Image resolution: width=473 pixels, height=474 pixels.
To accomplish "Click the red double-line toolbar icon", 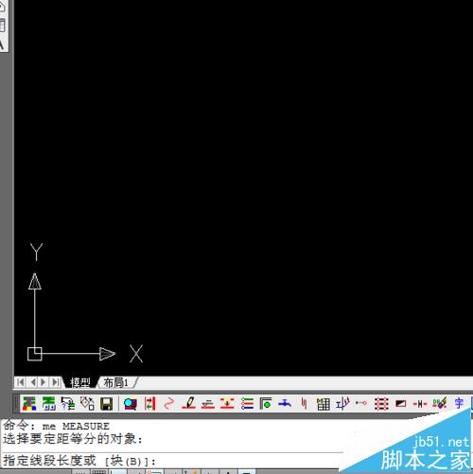I will click(x=208, y=404).
